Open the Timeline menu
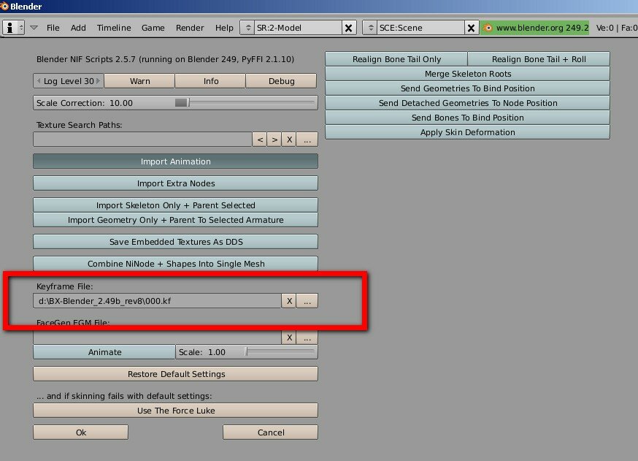 114,28
